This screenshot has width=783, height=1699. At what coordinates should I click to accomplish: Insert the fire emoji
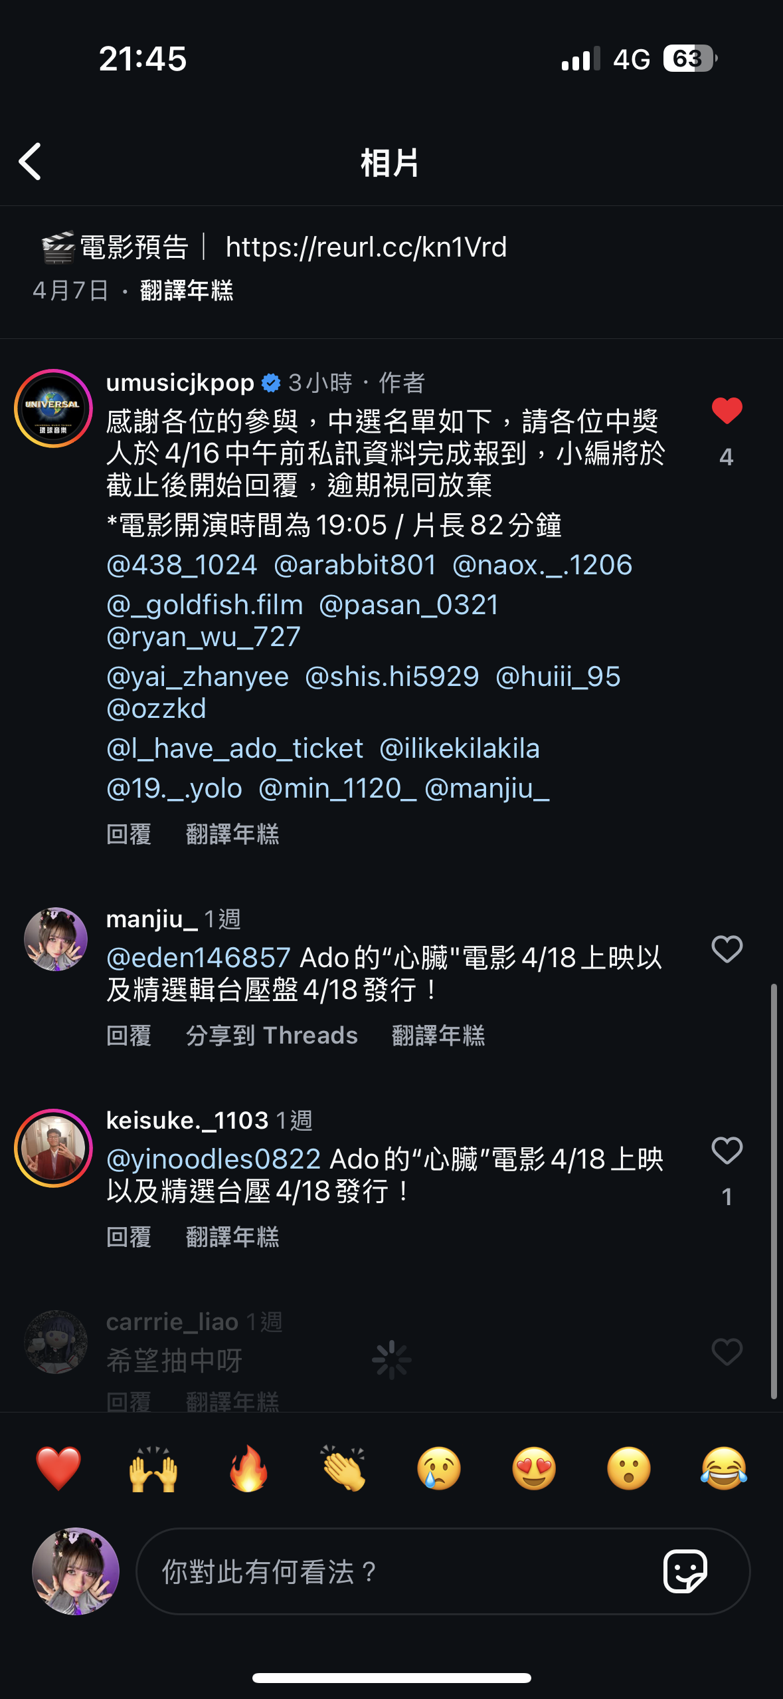point(248,1468)
